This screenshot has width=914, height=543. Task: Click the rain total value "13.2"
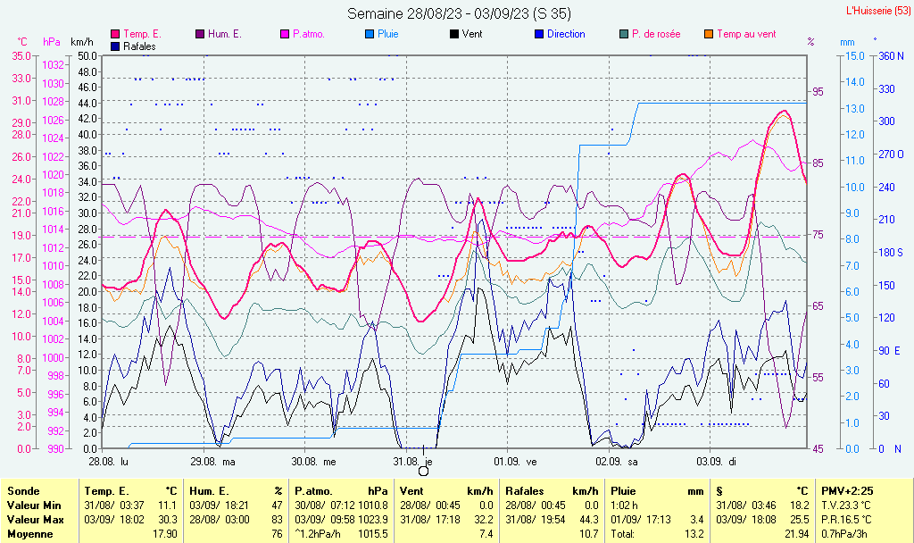[x=694, y=534]
